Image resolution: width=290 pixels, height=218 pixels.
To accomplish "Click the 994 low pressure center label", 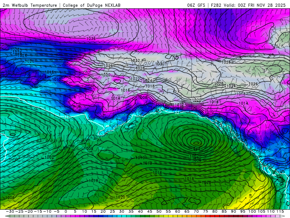I will coord(196,149).
